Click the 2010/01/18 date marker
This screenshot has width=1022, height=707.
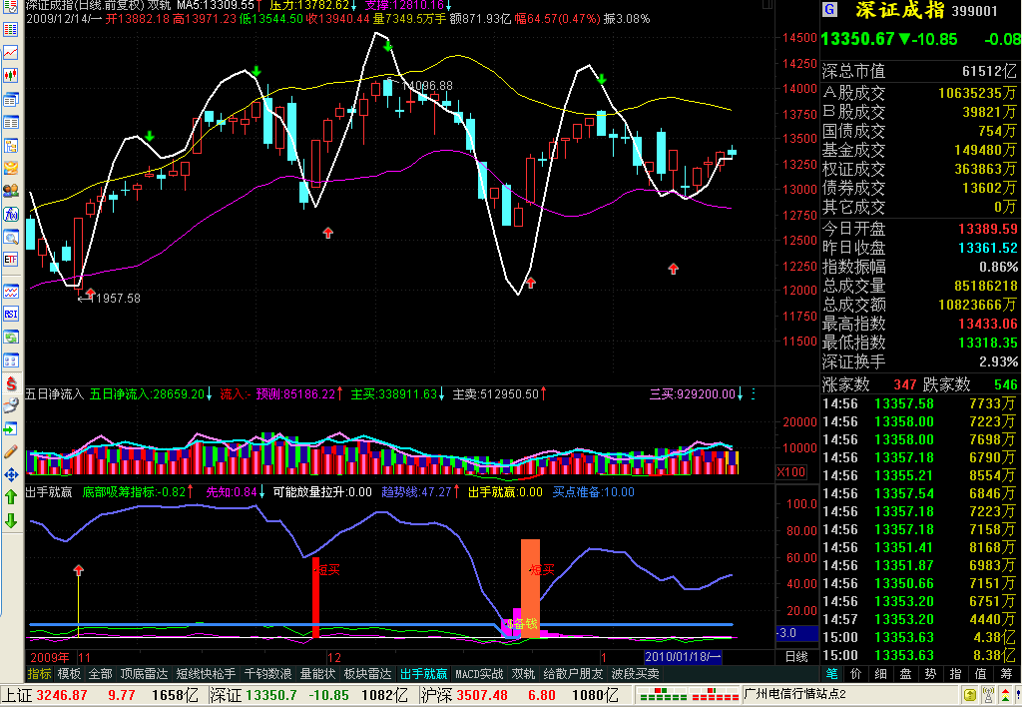point(683,657)
